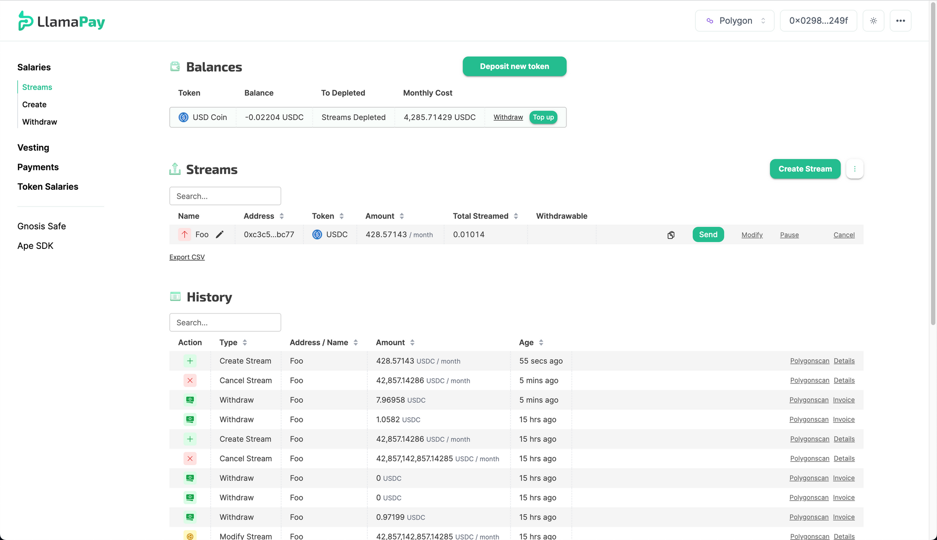Open vertical dots menu beside Create Stream
Screen dimensions: 937x540
click(x=855, y=169)
